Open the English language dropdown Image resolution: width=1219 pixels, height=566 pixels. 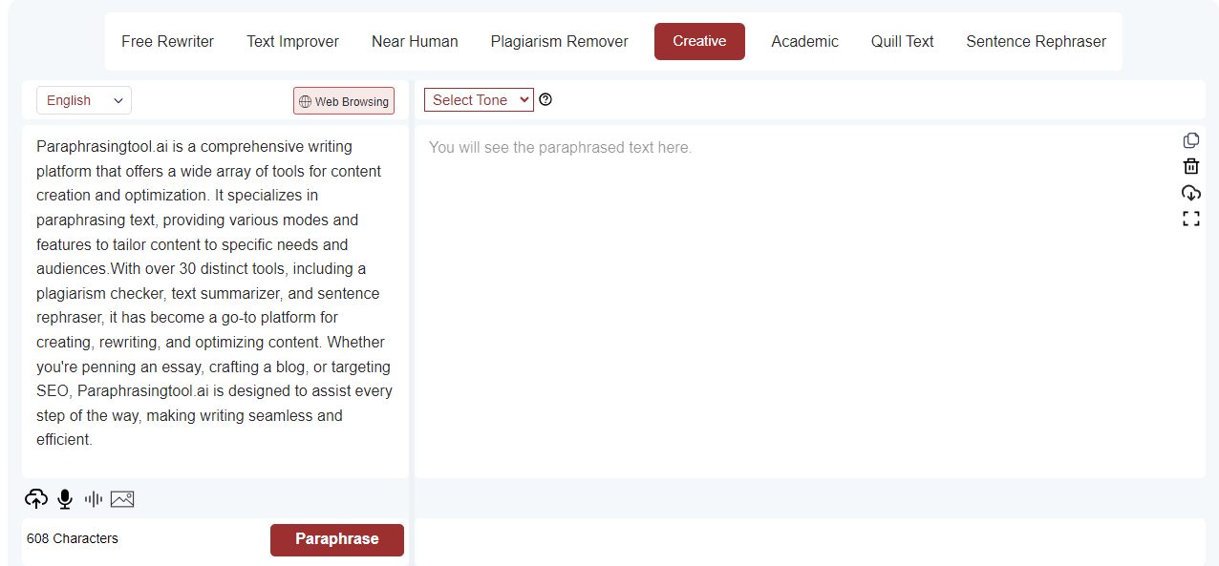click(x=84, y=100)
